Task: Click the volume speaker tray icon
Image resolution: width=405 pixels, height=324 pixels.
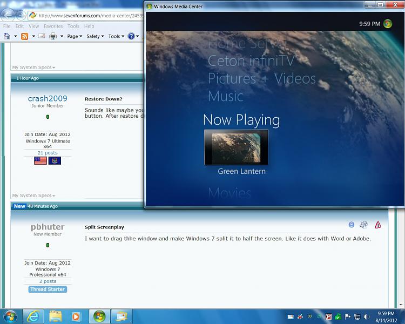Action: click(x=367, y=316)
